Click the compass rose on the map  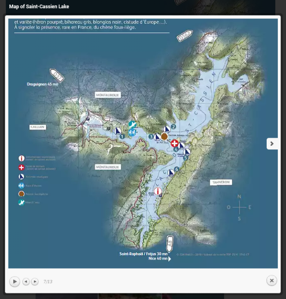[239, 207]
